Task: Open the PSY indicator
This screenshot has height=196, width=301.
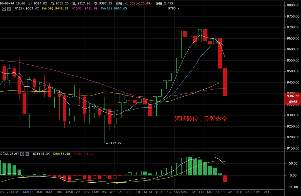Action: [169, 192]
